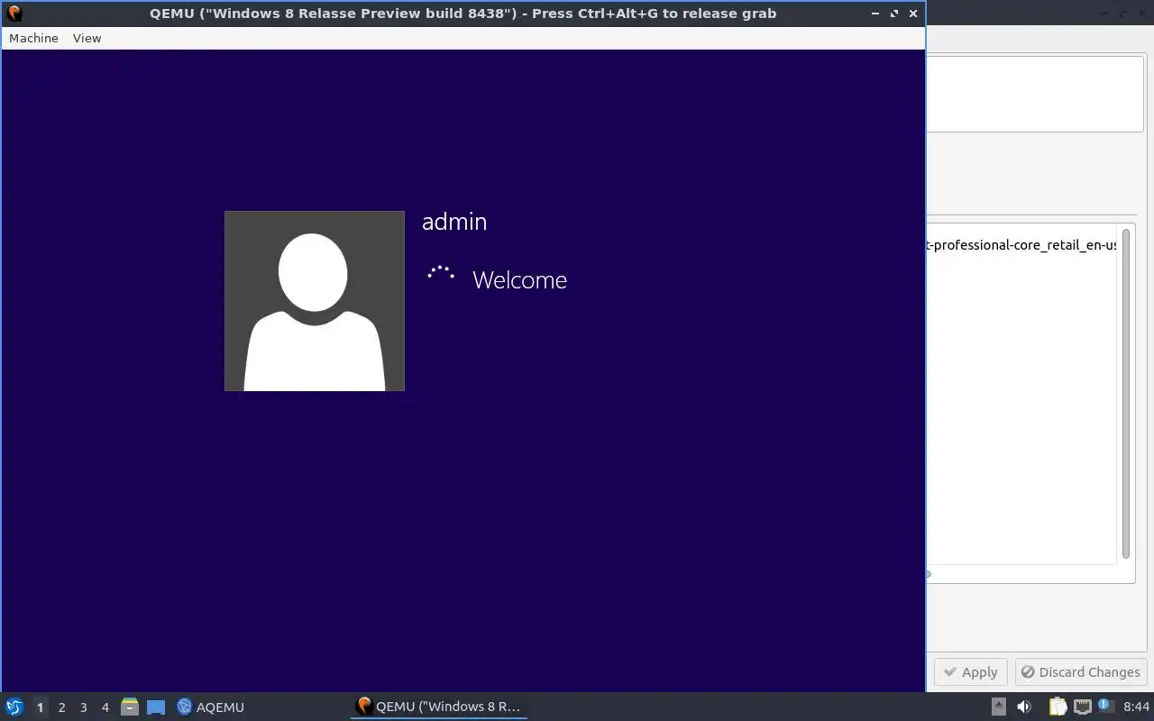The image size is (1154, 721).
Task: Click the QEMU logo in the title bar
Action: [14, 14]
